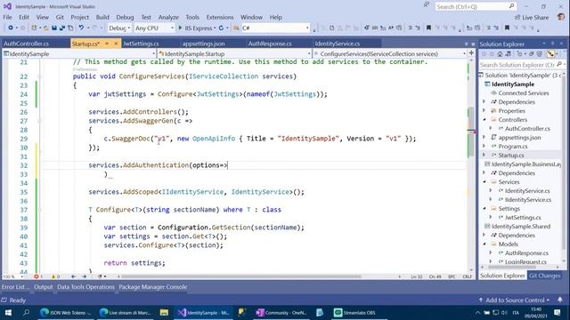Open the Extensions menu
Image resolution: width=570 pixels, height=320 pixels.
click(x=220, y=17)
